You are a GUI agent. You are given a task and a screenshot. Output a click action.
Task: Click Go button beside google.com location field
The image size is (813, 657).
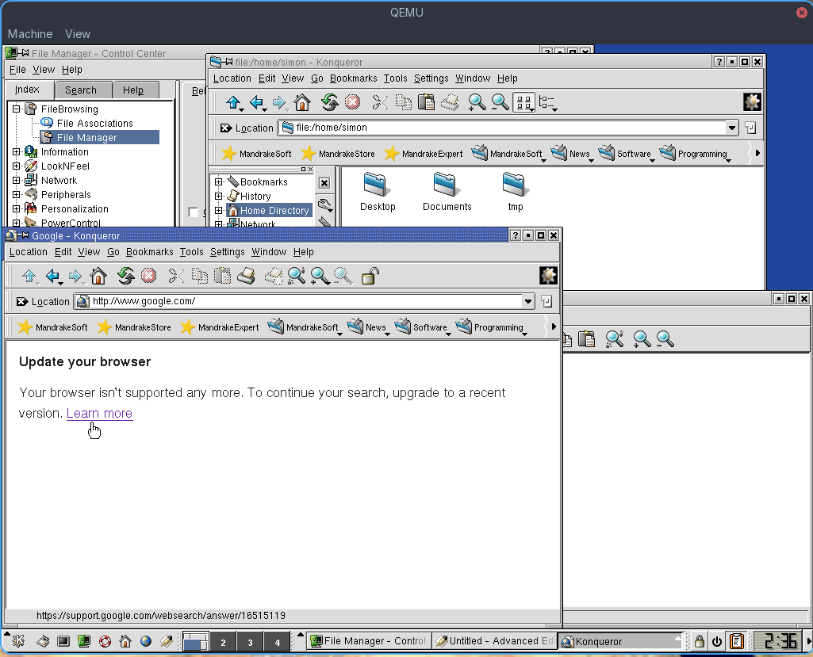pos(546,302)
